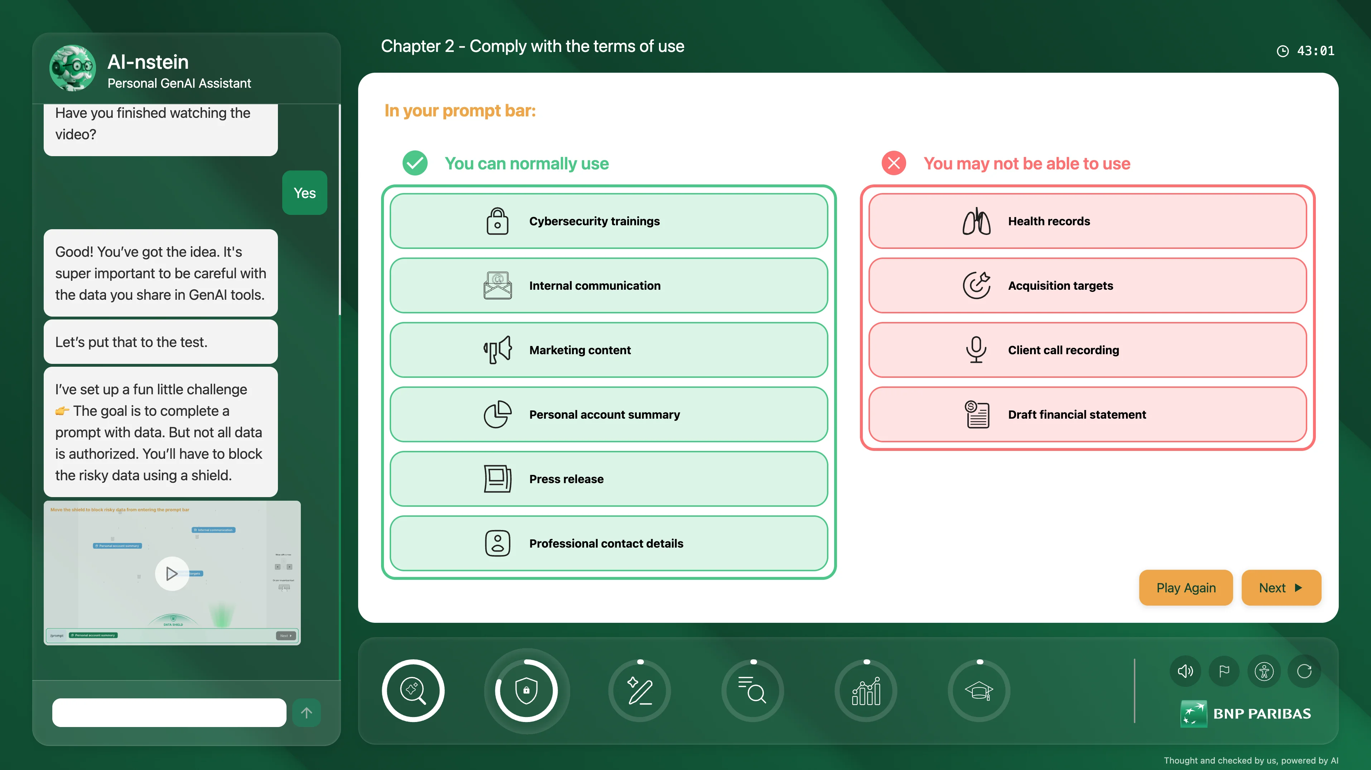Click the Next button

[x=1281, y=587]
